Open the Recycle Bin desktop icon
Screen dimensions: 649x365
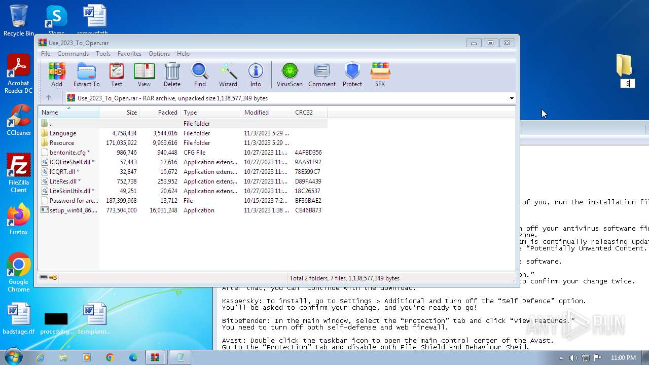point(19,20)
